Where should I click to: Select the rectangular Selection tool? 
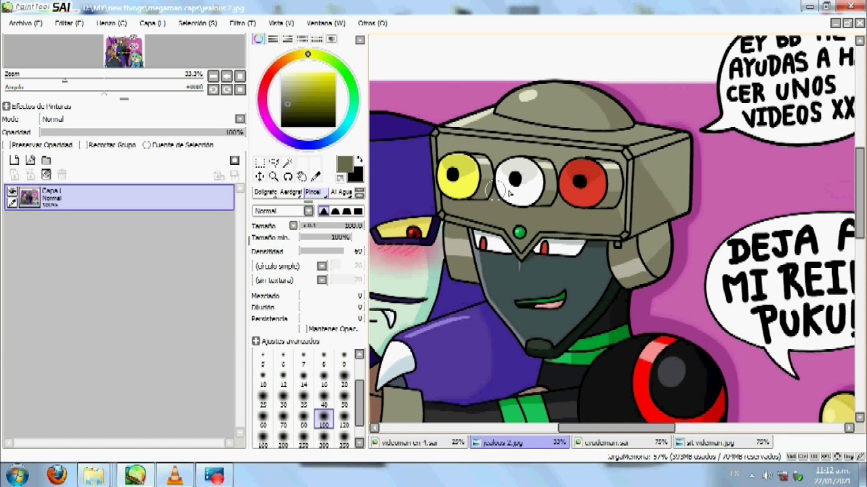[259, 163]
